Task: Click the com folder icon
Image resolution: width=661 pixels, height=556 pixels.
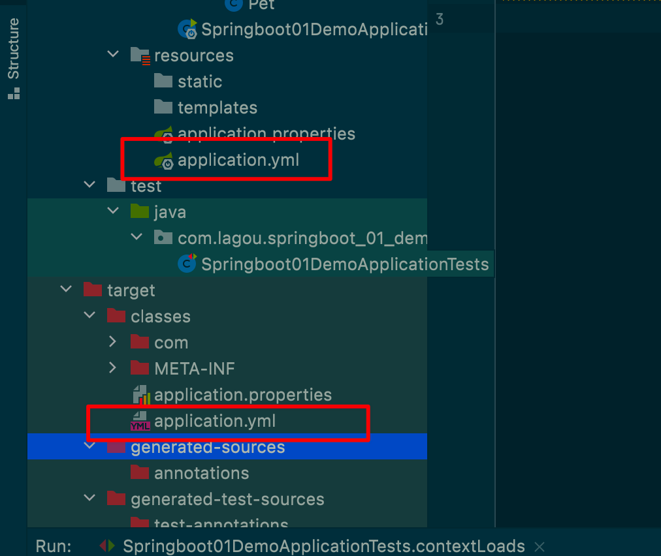Action: pos(140,342)
